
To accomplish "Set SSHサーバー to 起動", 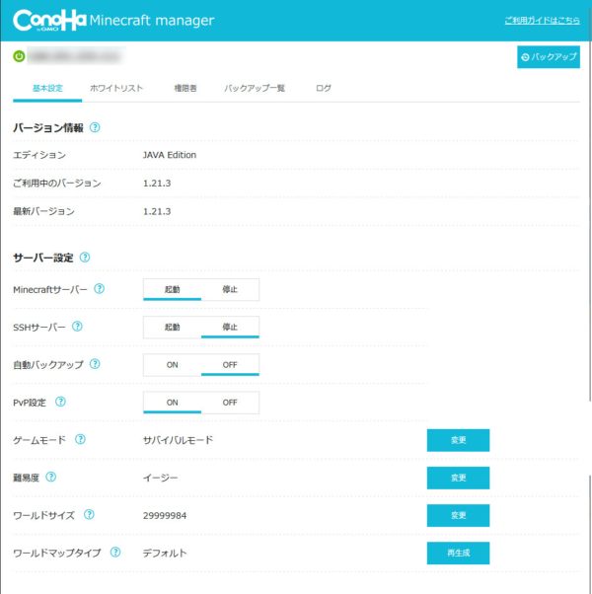I will (173, 327).
